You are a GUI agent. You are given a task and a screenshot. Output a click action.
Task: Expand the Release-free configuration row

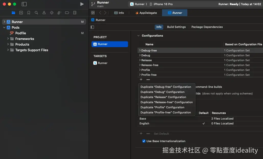(140, 65)
